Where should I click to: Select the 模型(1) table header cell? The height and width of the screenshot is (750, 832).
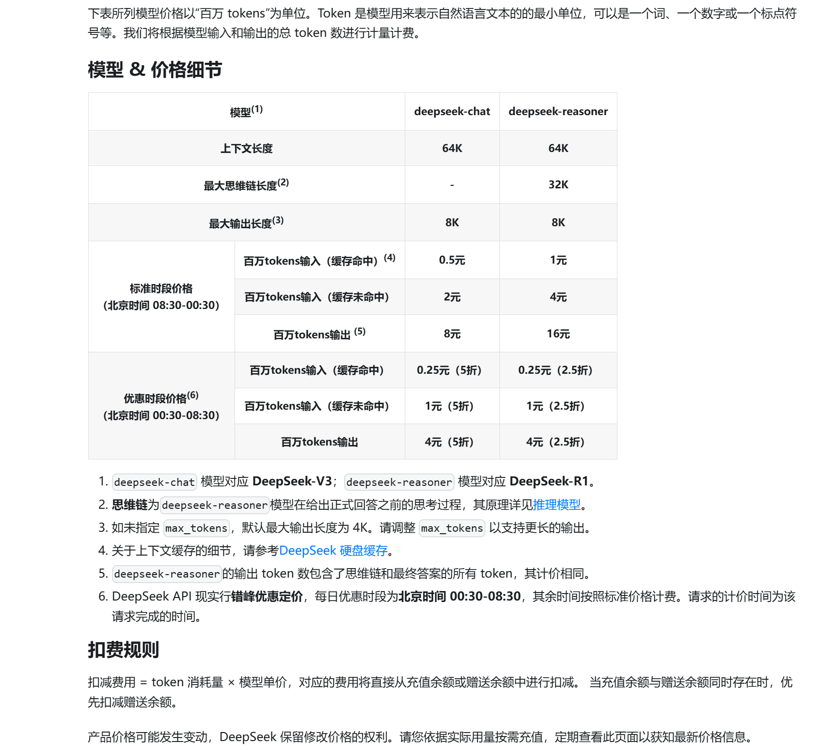point(246,111)
